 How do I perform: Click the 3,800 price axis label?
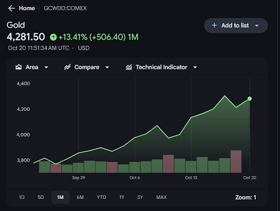[24, 160]
